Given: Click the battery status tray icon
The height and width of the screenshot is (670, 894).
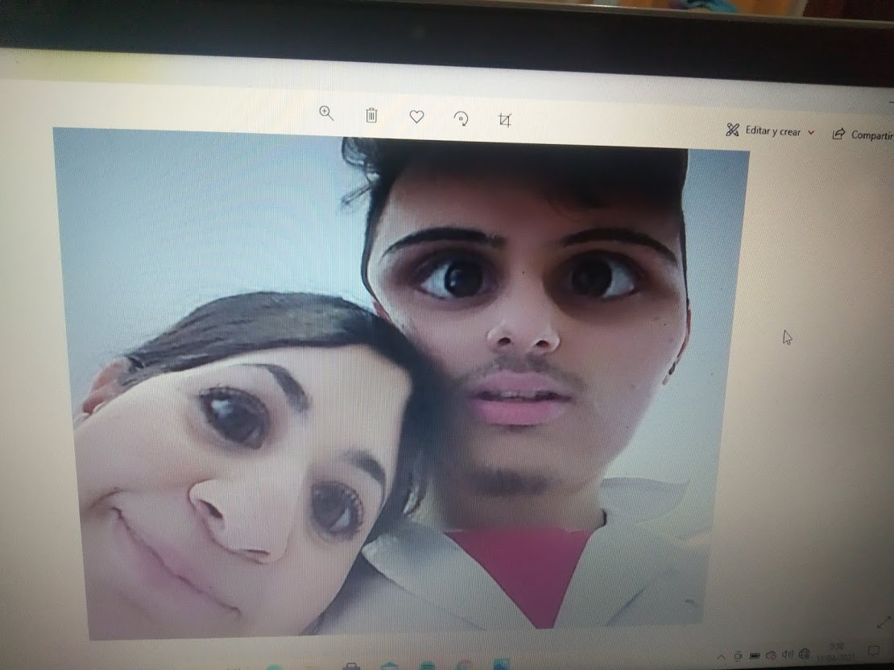Looking at the screenshot, I should (755, 656).
